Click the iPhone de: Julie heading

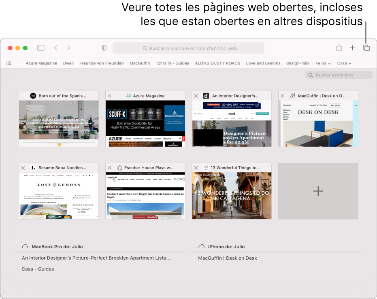point(226,247)
